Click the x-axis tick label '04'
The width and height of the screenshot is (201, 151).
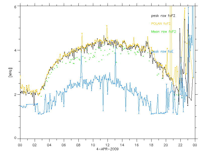coord(49,145)
